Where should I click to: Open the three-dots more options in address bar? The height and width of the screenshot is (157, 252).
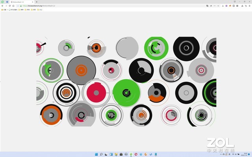click(215, 6)
